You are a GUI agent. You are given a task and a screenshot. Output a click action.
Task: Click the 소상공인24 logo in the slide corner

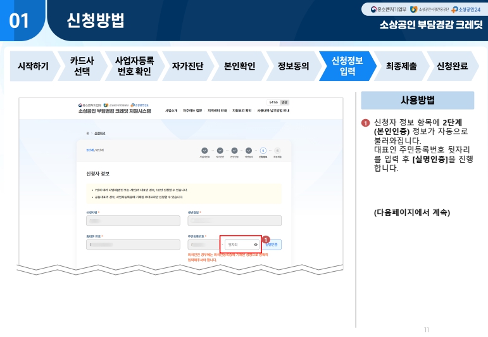point(466,10)
